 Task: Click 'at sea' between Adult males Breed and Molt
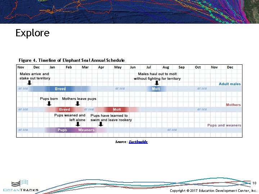coord(120,88)
